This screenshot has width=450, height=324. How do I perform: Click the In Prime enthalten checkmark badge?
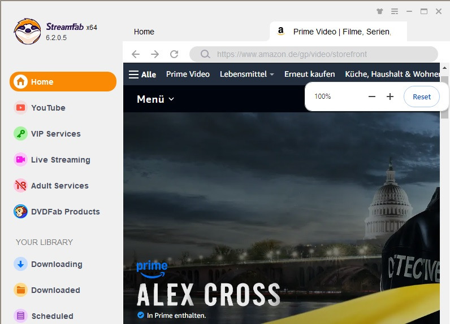141,315
